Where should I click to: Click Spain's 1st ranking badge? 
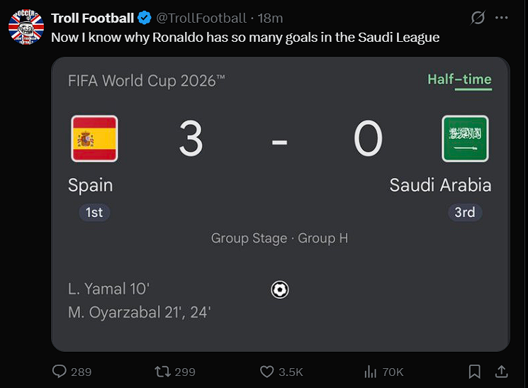94,212
